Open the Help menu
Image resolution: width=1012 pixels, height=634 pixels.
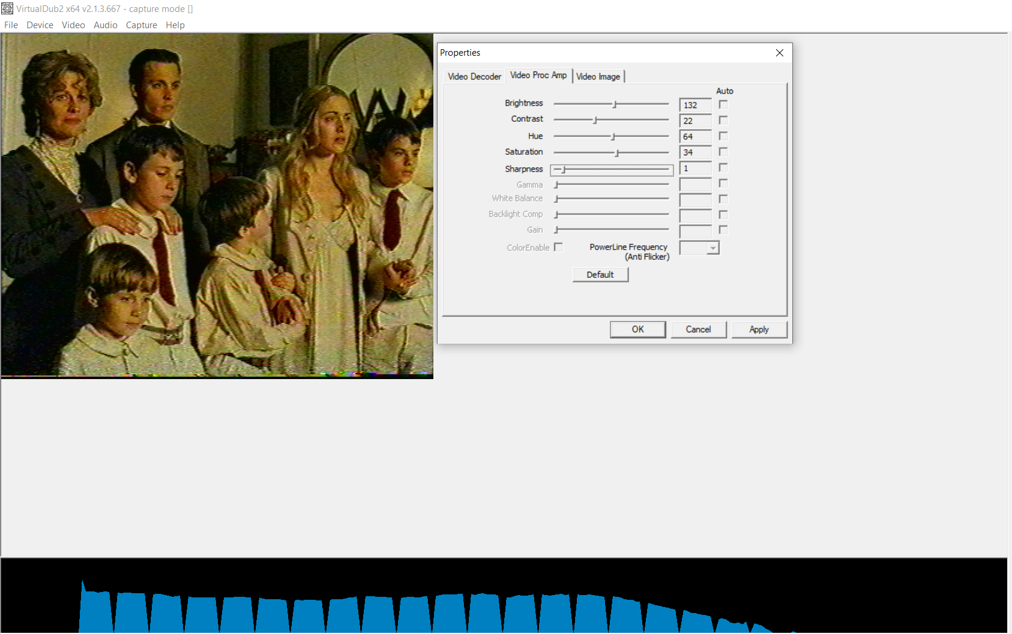175,25
